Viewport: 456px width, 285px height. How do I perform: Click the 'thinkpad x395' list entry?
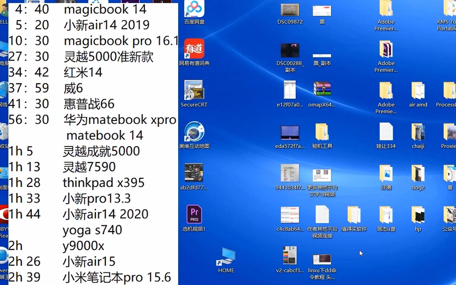click(103, 183)
